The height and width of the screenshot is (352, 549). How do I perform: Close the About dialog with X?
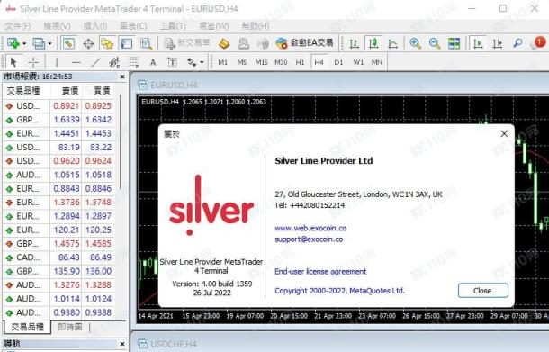click(x=504, y=133)
